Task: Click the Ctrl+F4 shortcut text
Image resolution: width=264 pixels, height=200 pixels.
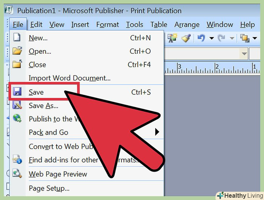Action: coord(139,65)
